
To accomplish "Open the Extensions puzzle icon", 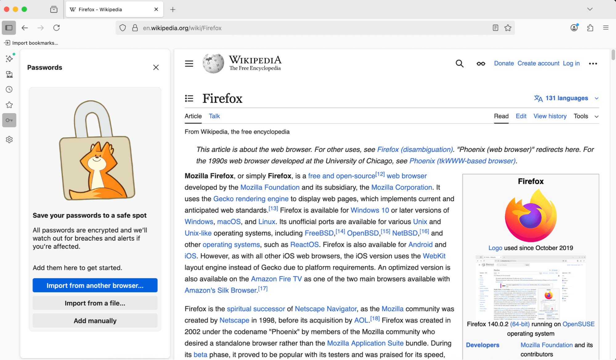I will click(590, 28).
